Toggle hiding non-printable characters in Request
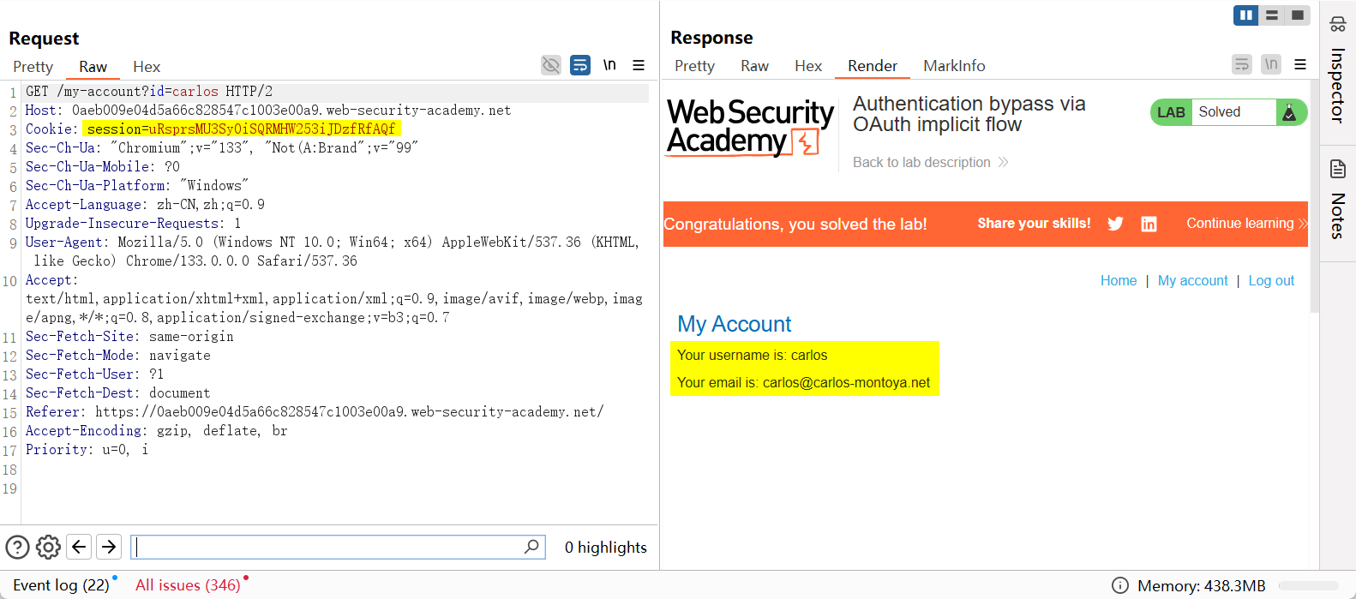The image size is (1356, 599). point(551,65)
